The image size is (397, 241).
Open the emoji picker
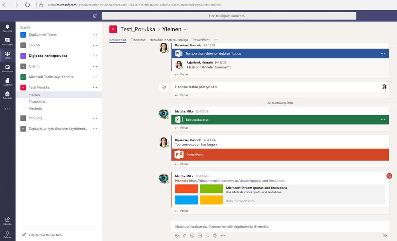pos(192,236)
